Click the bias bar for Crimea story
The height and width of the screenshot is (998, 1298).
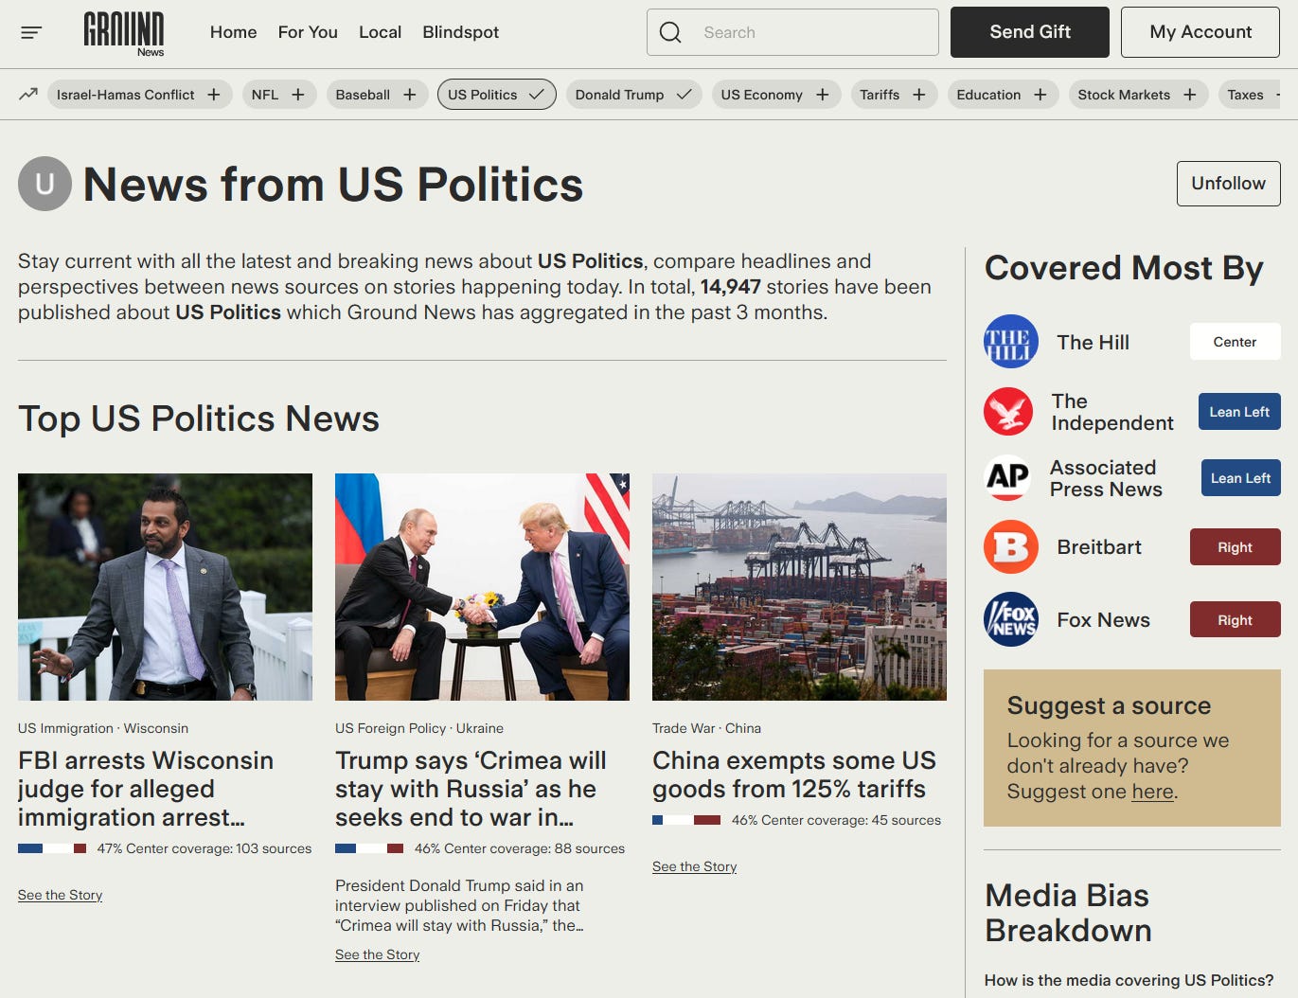coord(369,848)
